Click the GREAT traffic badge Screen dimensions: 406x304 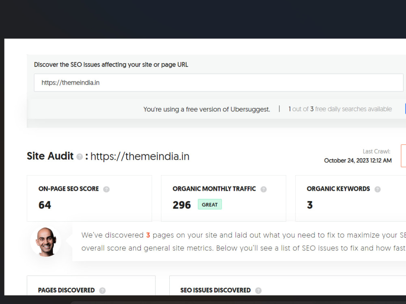click(210, 204)
